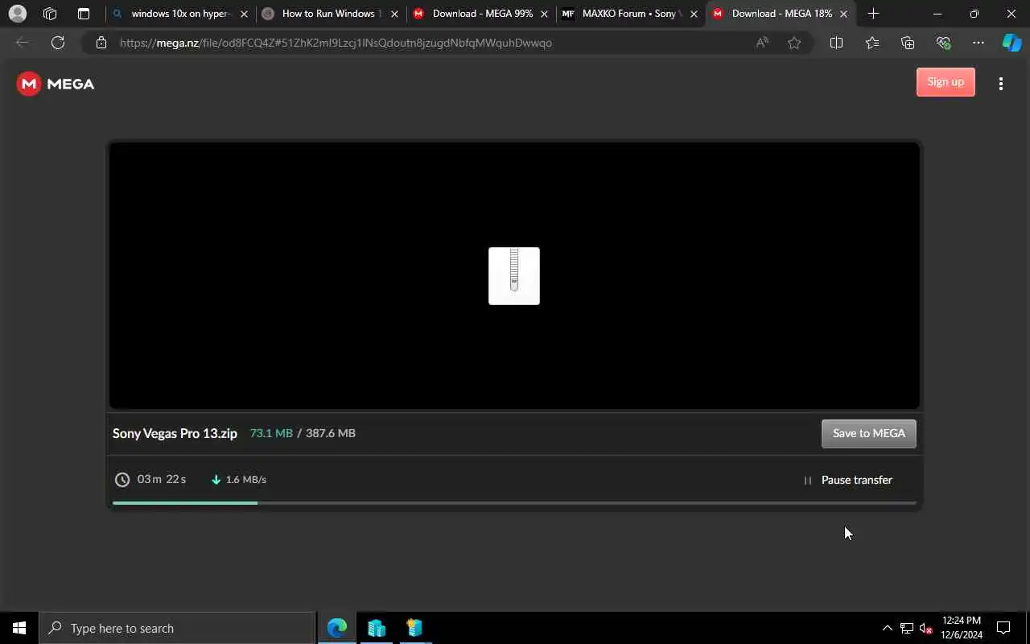Image resolution: width=1030 pixels, height=644 pixels.
Task: Open the Favorites list icon
Action: tap(872, 43)
